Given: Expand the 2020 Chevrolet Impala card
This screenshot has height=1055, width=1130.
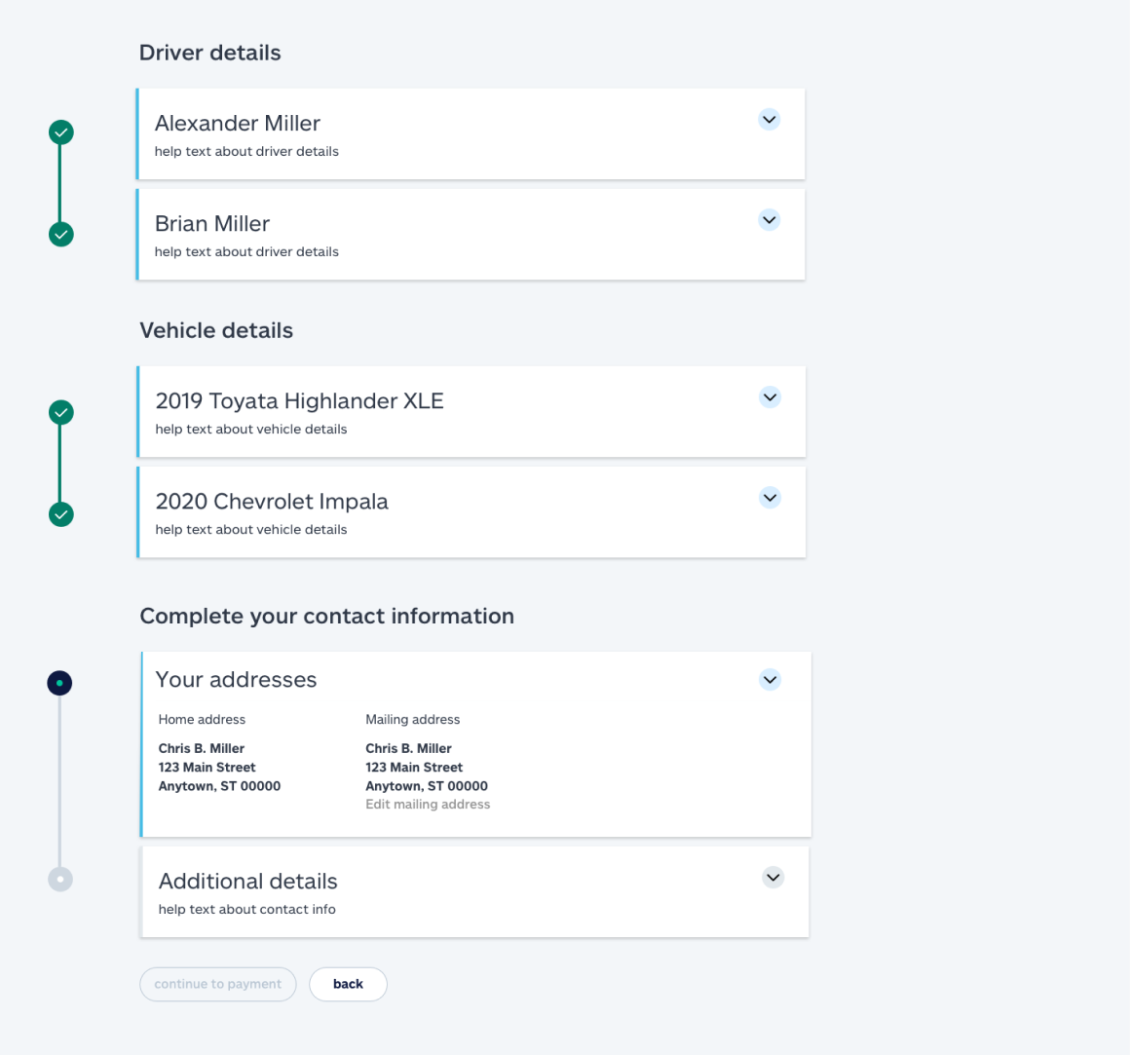Looking at the screenshot, I should [x=771, y=497].
